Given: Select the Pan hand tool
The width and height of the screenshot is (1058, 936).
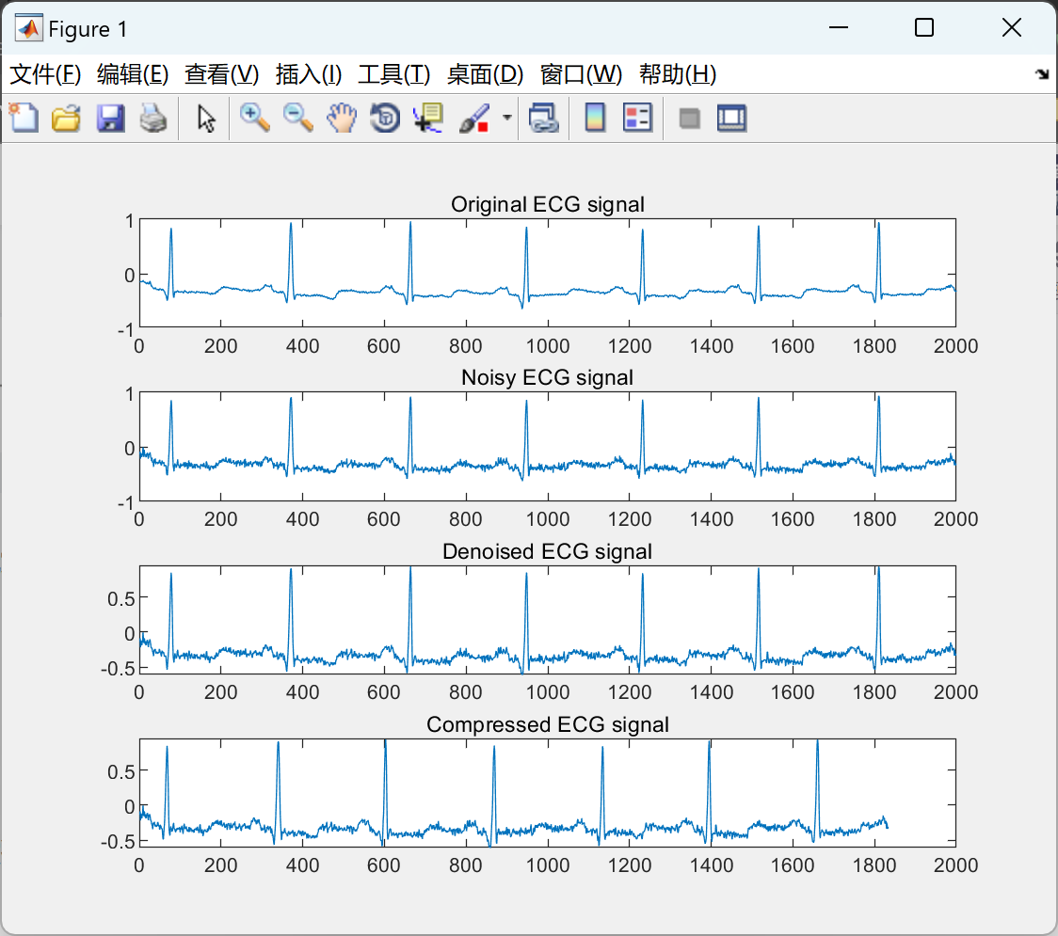Looking at the screenshot, I should (x=342, y=118).
